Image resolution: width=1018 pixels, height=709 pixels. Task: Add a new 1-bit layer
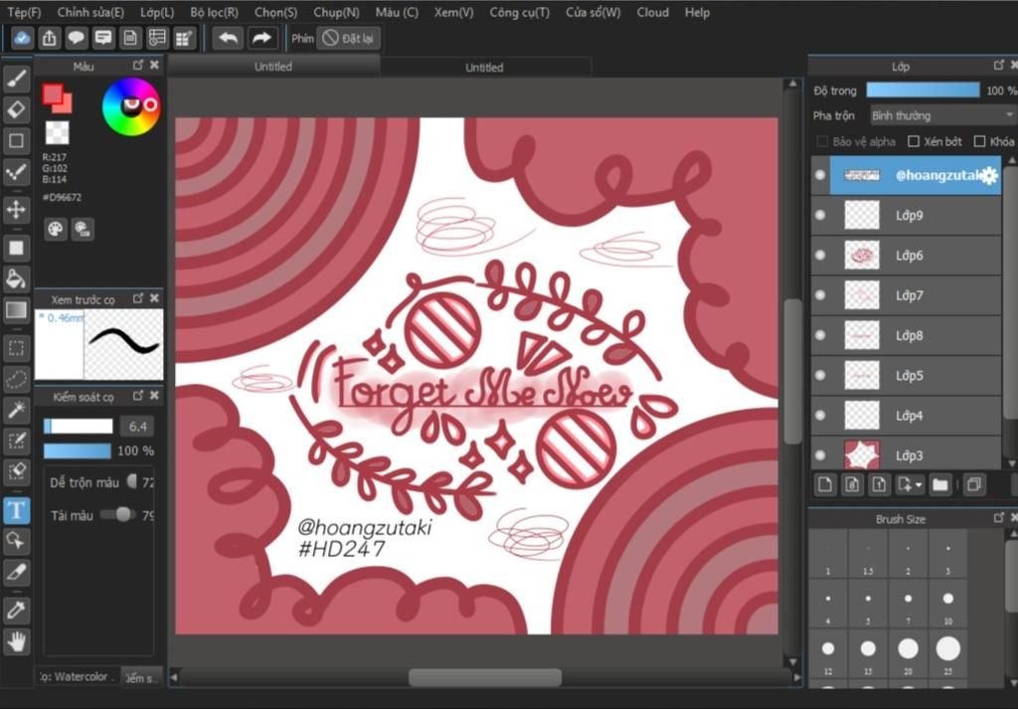point(879,484)
